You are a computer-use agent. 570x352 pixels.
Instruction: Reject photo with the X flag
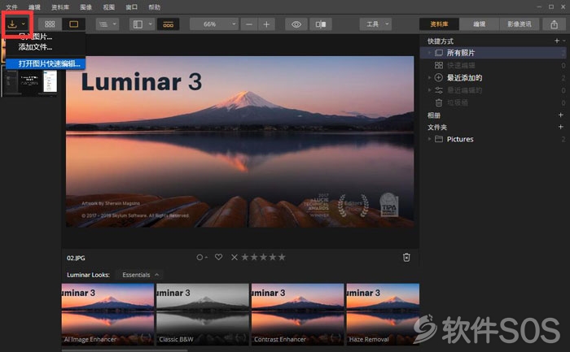click(235, 257)
